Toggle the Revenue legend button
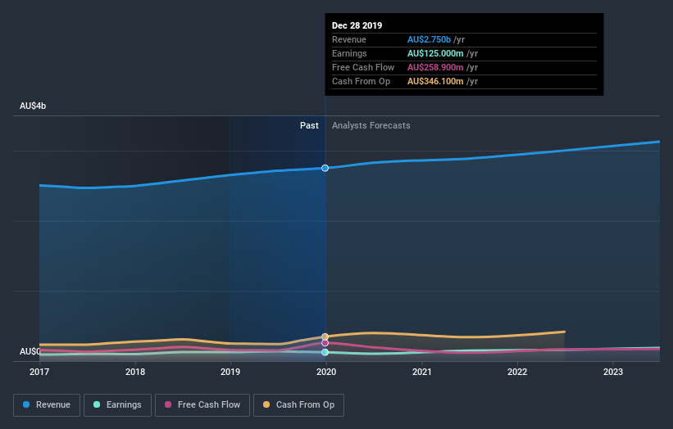The height and width of the screenshot is (429, 673). pos(47,405)
